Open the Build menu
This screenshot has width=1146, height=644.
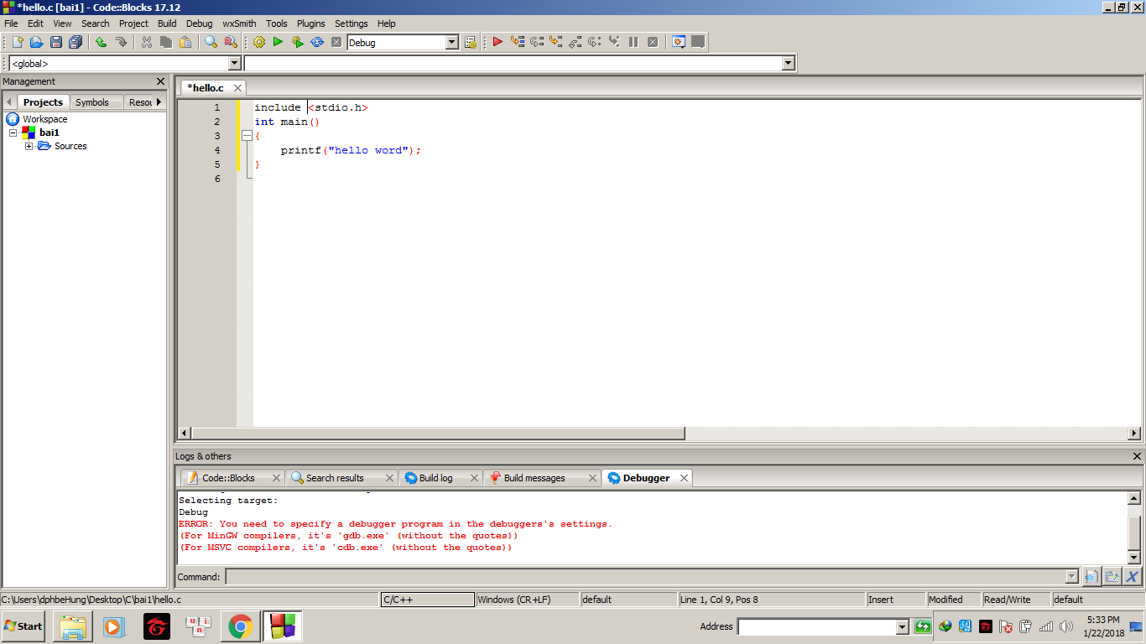point(167,23)
